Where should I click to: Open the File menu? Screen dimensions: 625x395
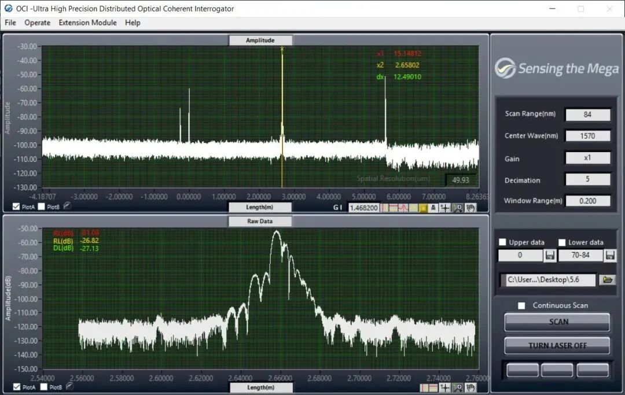[10, 23]
